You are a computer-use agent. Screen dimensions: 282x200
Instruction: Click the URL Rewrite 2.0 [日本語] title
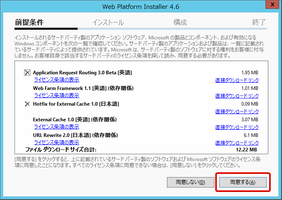click(x=75, y=135)
